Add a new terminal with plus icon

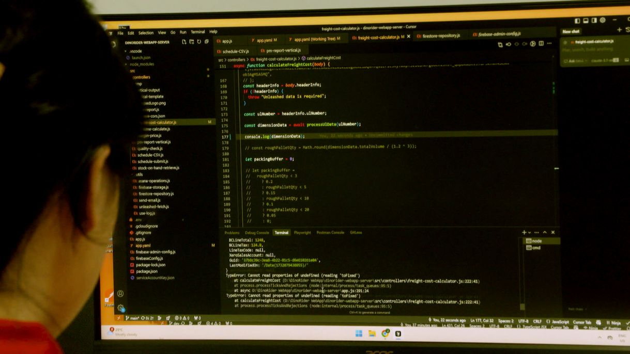[524, 233]
